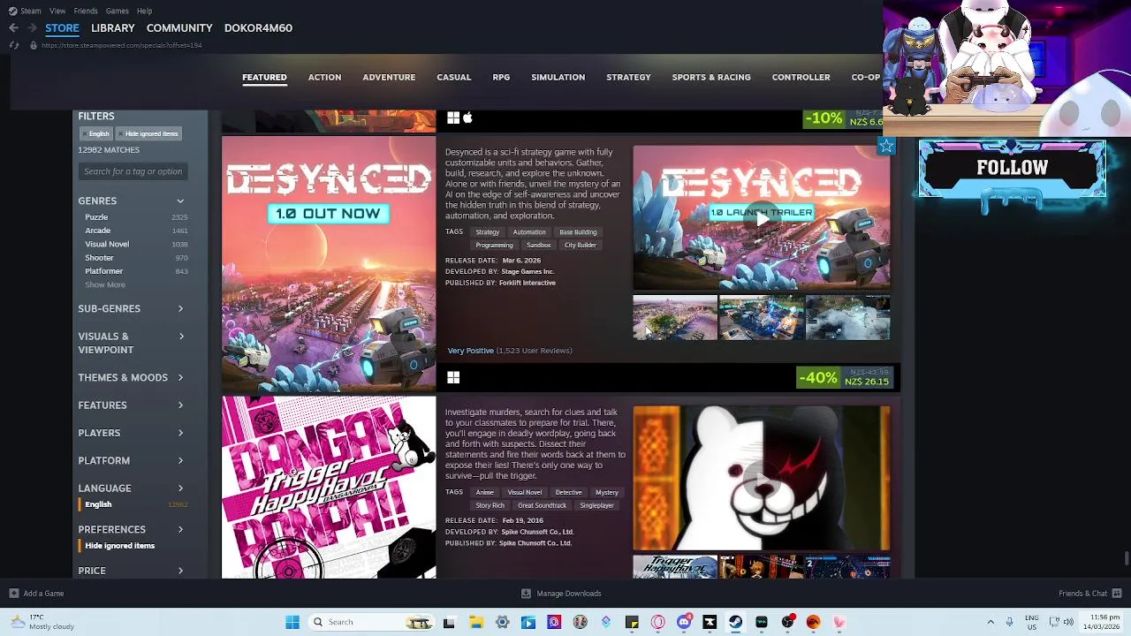Show more genres
This screenshot has width=1131, height=636.
coord(105,284)
